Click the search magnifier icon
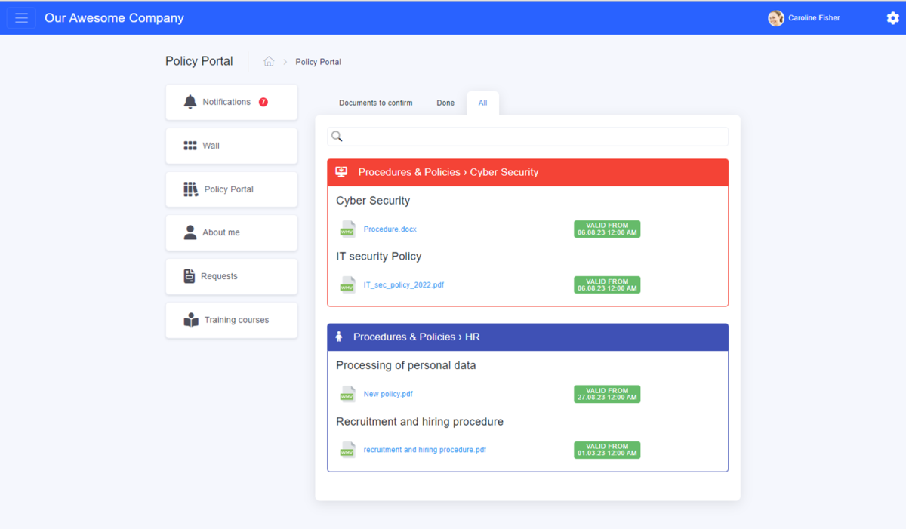 coord(337,137)
